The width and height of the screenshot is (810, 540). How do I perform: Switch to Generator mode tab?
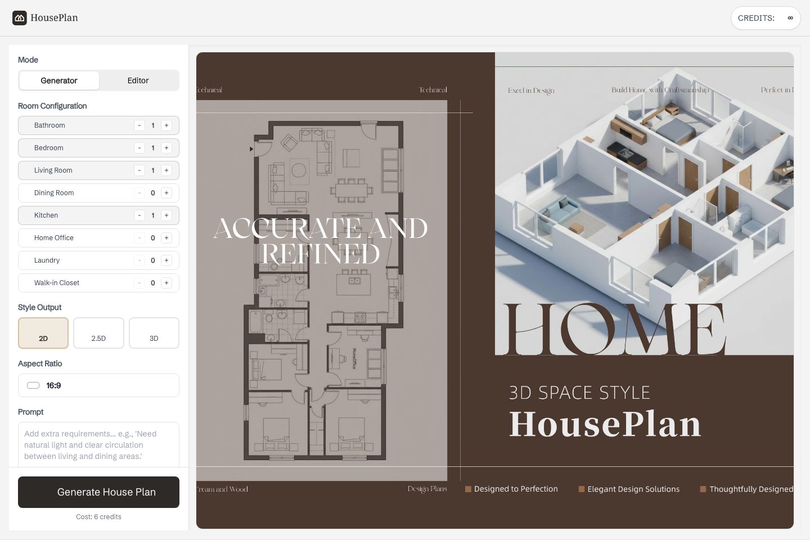click(x=59, y=80)
